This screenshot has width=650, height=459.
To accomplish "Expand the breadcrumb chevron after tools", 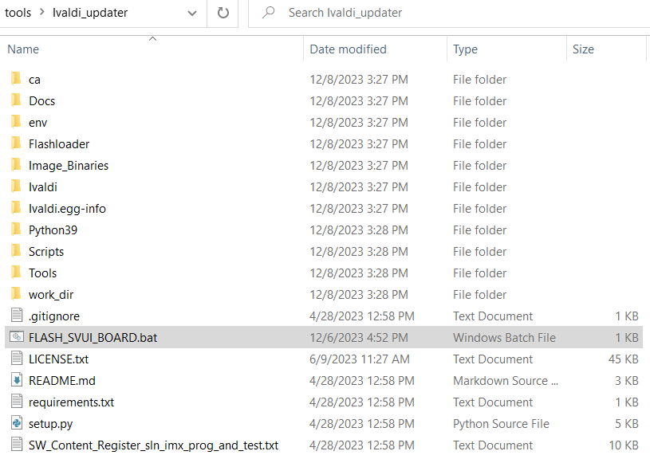I will click(42, 13).
